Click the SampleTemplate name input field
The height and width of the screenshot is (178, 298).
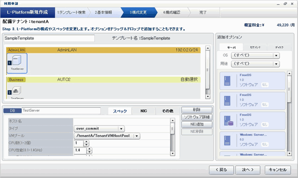(49, 38)
